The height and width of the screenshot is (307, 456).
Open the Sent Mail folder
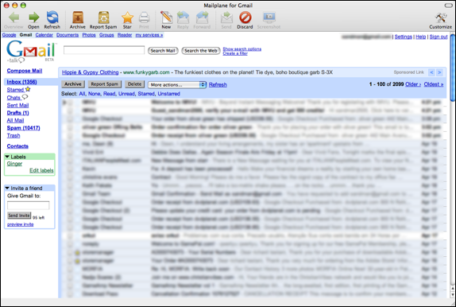point(17,105)
